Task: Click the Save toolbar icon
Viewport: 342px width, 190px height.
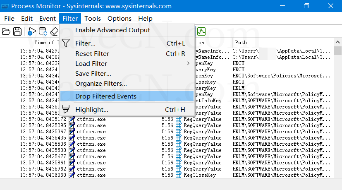Action: [17, 31]
